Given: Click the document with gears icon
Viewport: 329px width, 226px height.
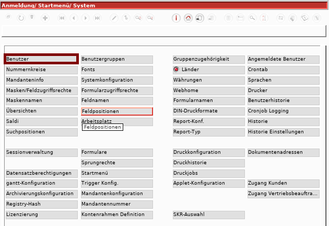Looking at the screenshot, I should tap(292, 18).
